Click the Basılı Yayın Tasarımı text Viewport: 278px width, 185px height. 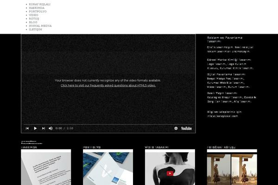[222, 93]
